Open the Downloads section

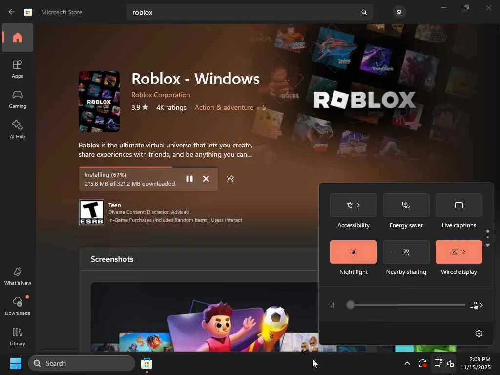[18, 306]
